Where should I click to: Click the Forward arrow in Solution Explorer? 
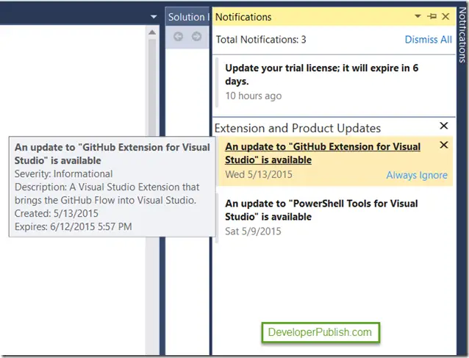[196, 37]
